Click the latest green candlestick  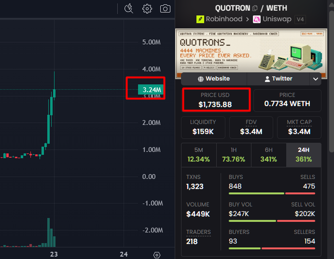(x=55, y=93)
